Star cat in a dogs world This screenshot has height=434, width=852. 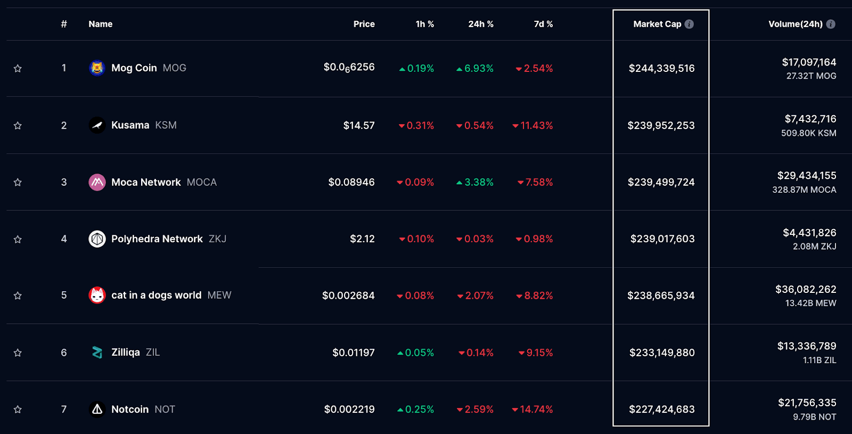(x=18, y=296)
